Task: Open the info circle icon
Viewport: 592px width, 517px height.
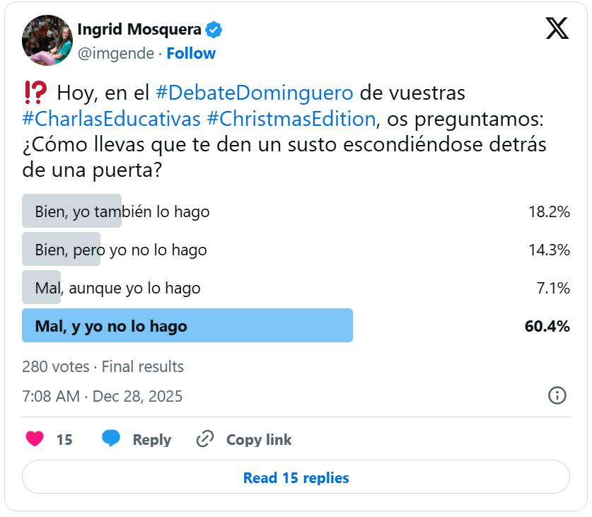Action: click(557, 395)
